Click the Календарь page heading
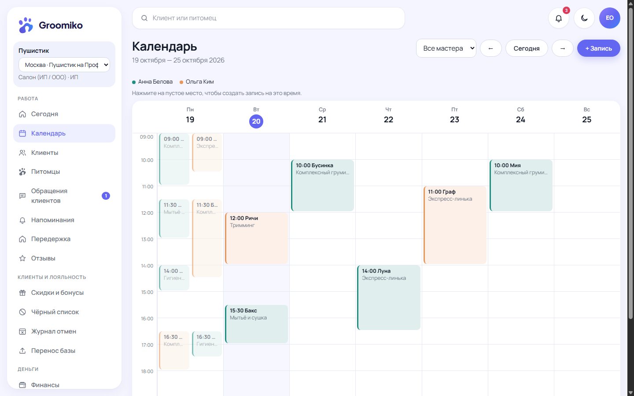Image resolution: width=634 pixels, height=396 pixels. [x=165, y=46]
